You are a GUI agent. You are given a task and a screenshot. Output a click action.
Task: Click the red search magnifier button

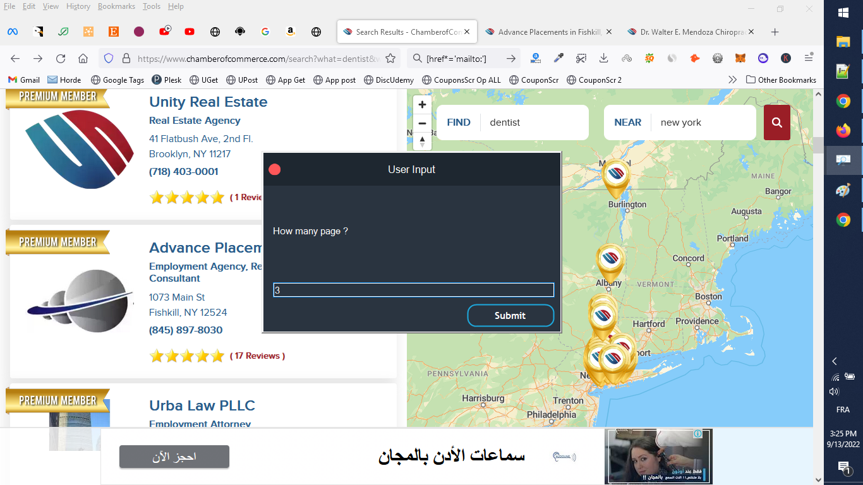tap(777, 123)
